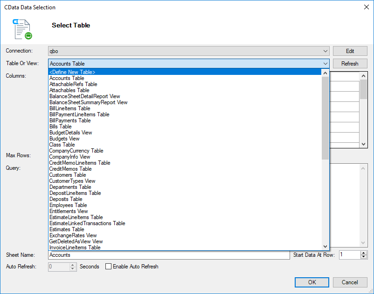Select Employees Table entry
The height and width of the screenshot is (294, 374).
click(x=68, y=205)
